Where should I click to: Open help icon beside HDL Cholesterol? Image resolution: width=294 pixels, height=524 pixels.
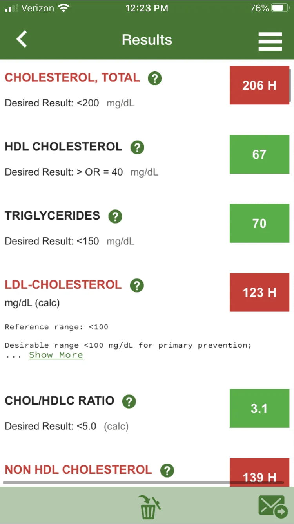(x=137, y=148)
